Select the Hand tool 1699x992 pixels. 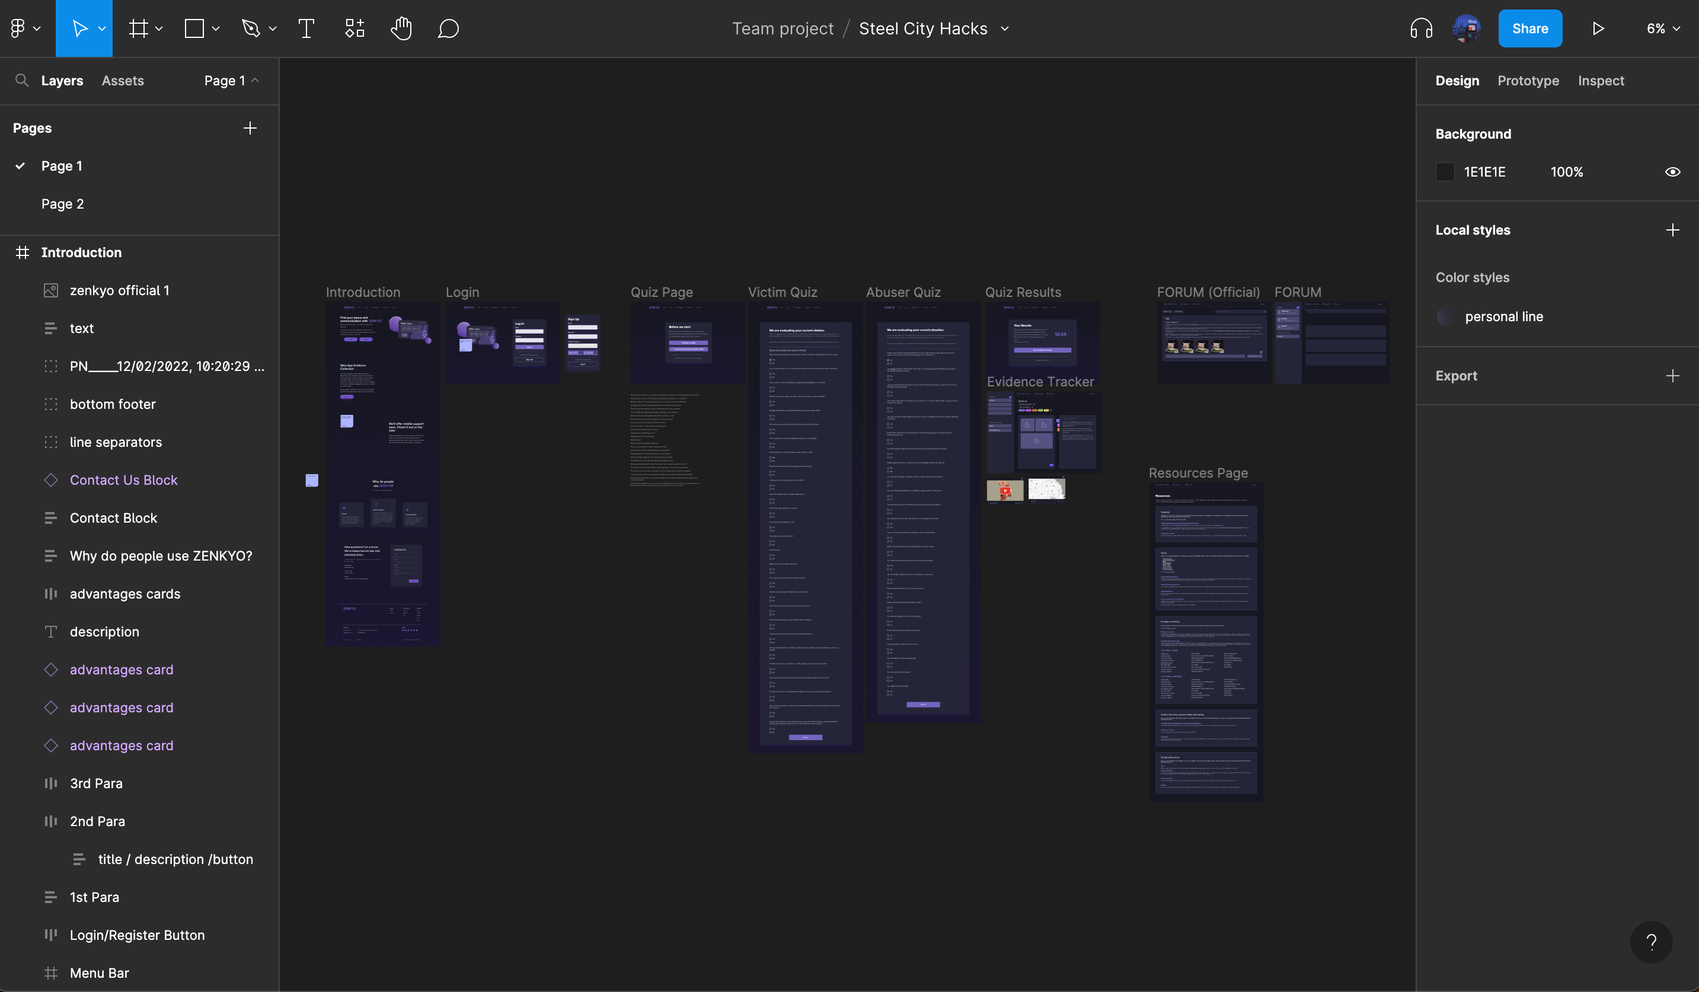click(x=401, y=28)
